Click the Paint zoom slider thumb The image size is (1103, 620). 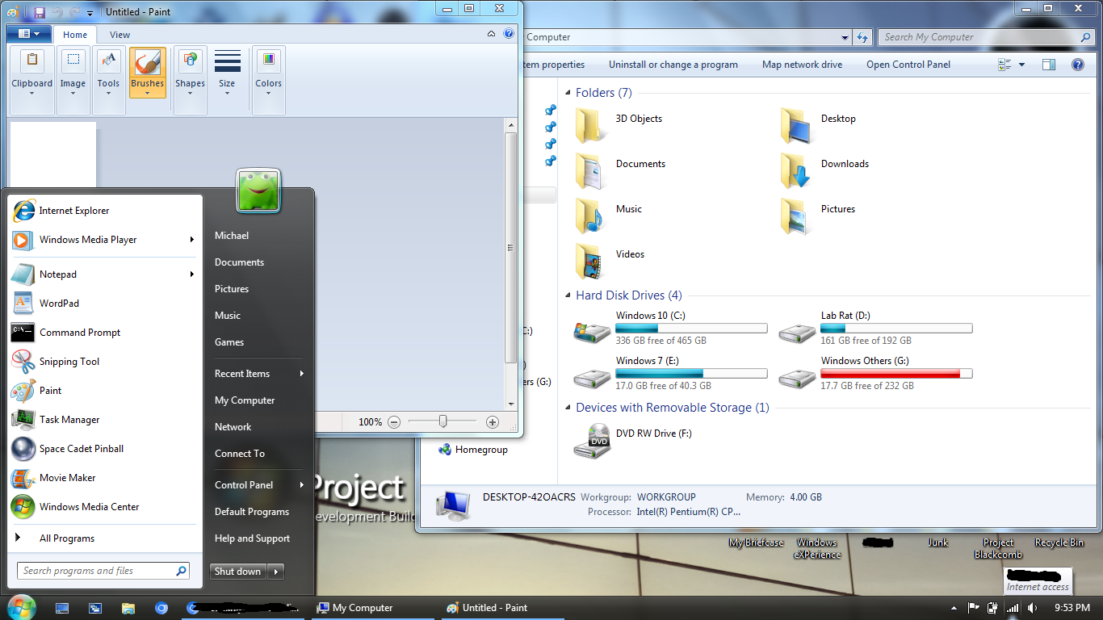(x=442, y=421)
